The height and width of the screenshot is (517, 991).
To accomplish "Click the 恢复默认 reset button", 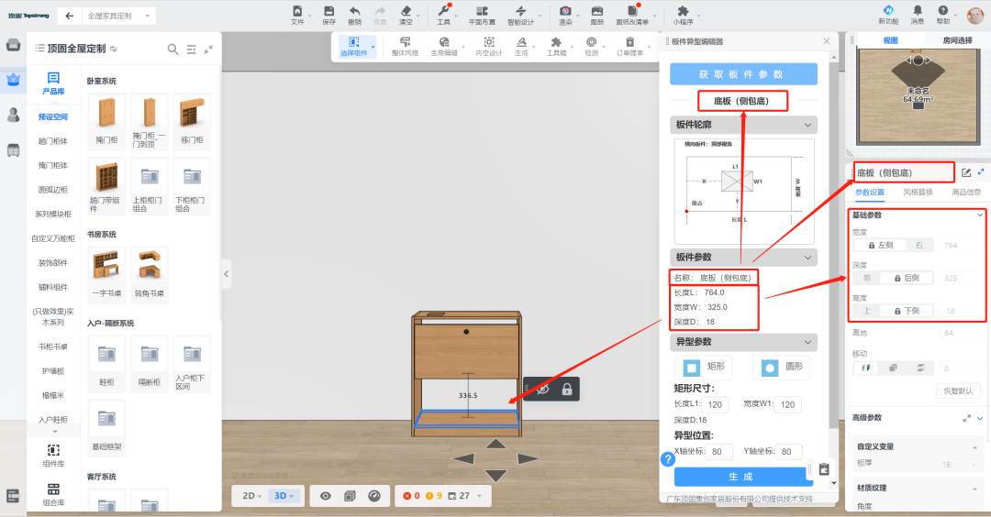I will point(958,390).
